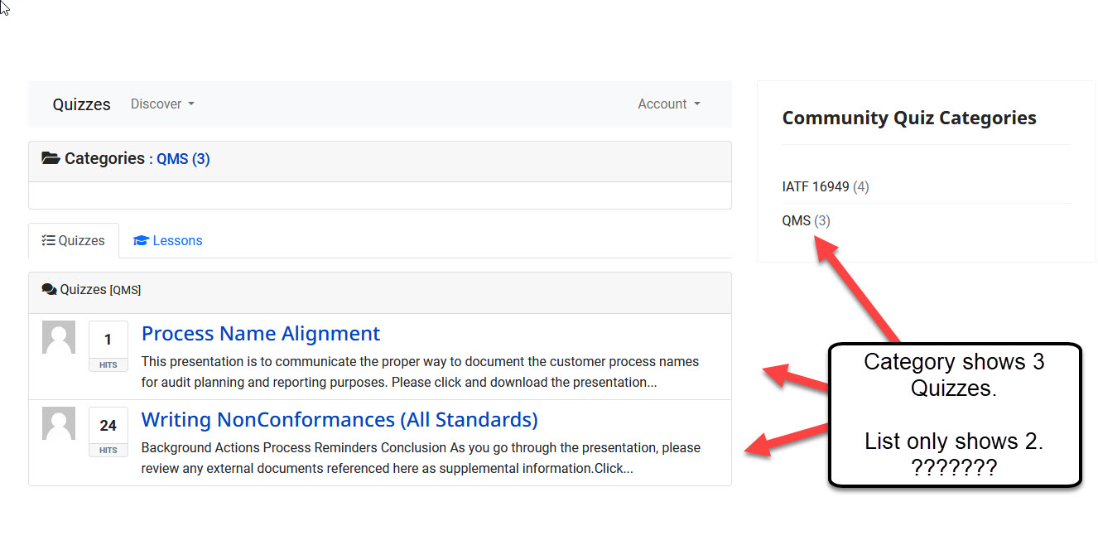Click the avatar beside Process Name Alignment
1098x550 pixels.
click(59, 338)
